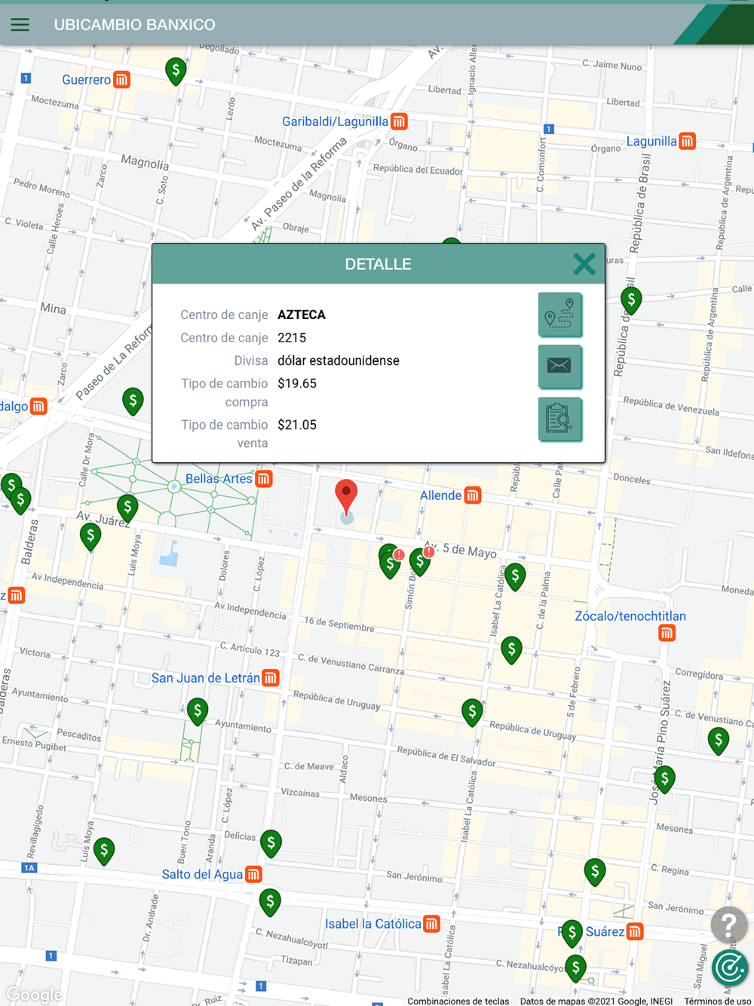Viewport: 754px width, 1006px height.
Task: Tap dollar marker below Salto del Agua
Action: [x=270, y=903]
